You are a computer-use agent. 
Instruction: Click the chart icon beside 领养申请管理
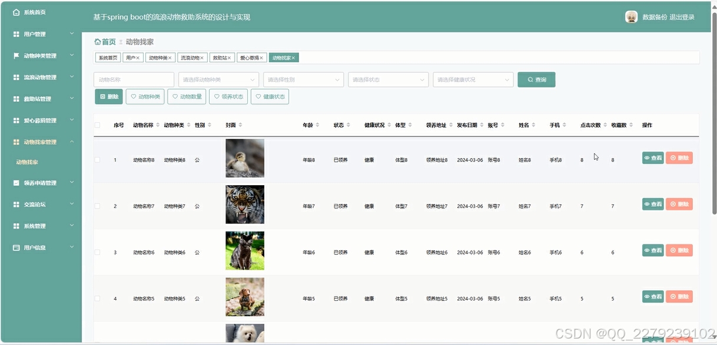tap(16, 183)
